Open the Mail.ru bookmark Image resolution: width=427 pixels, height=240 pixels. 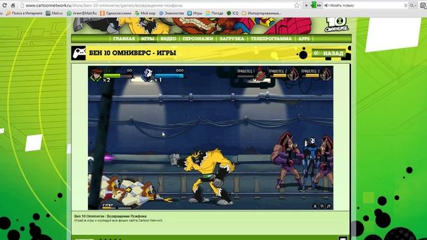(x=54, y=13)
